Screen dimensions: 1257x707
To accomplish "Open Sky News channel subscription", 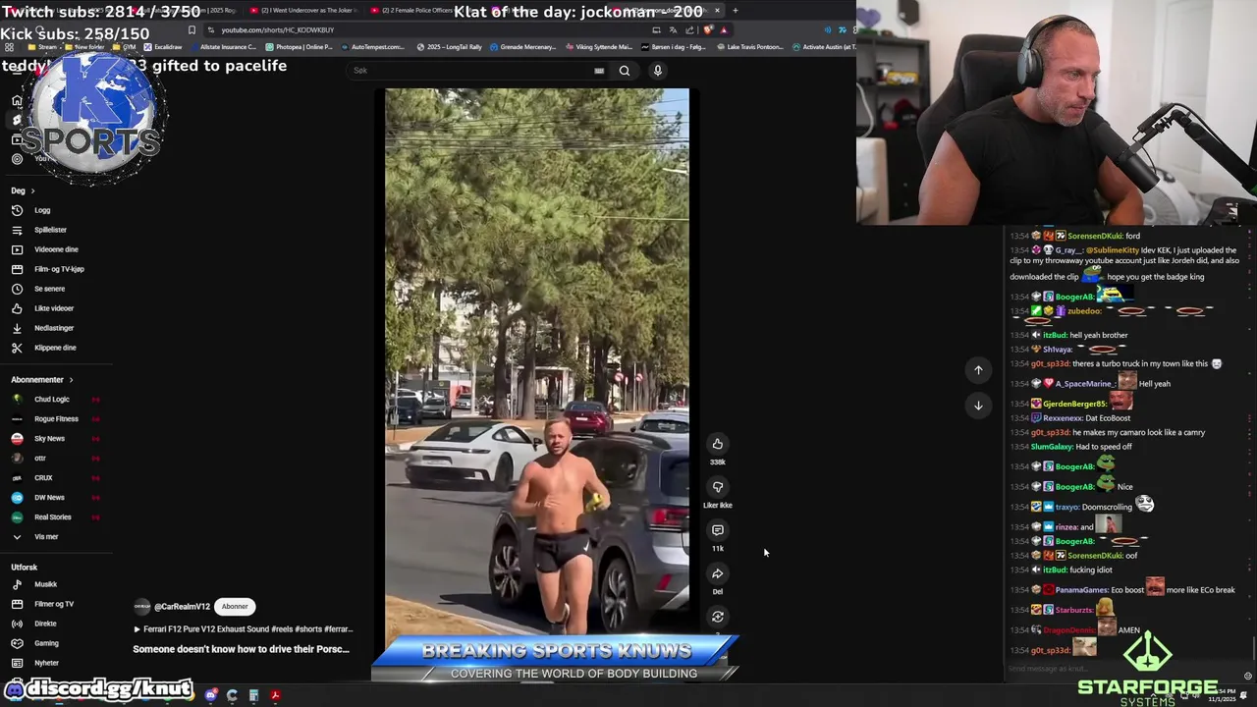I will (x=49, y=439).
